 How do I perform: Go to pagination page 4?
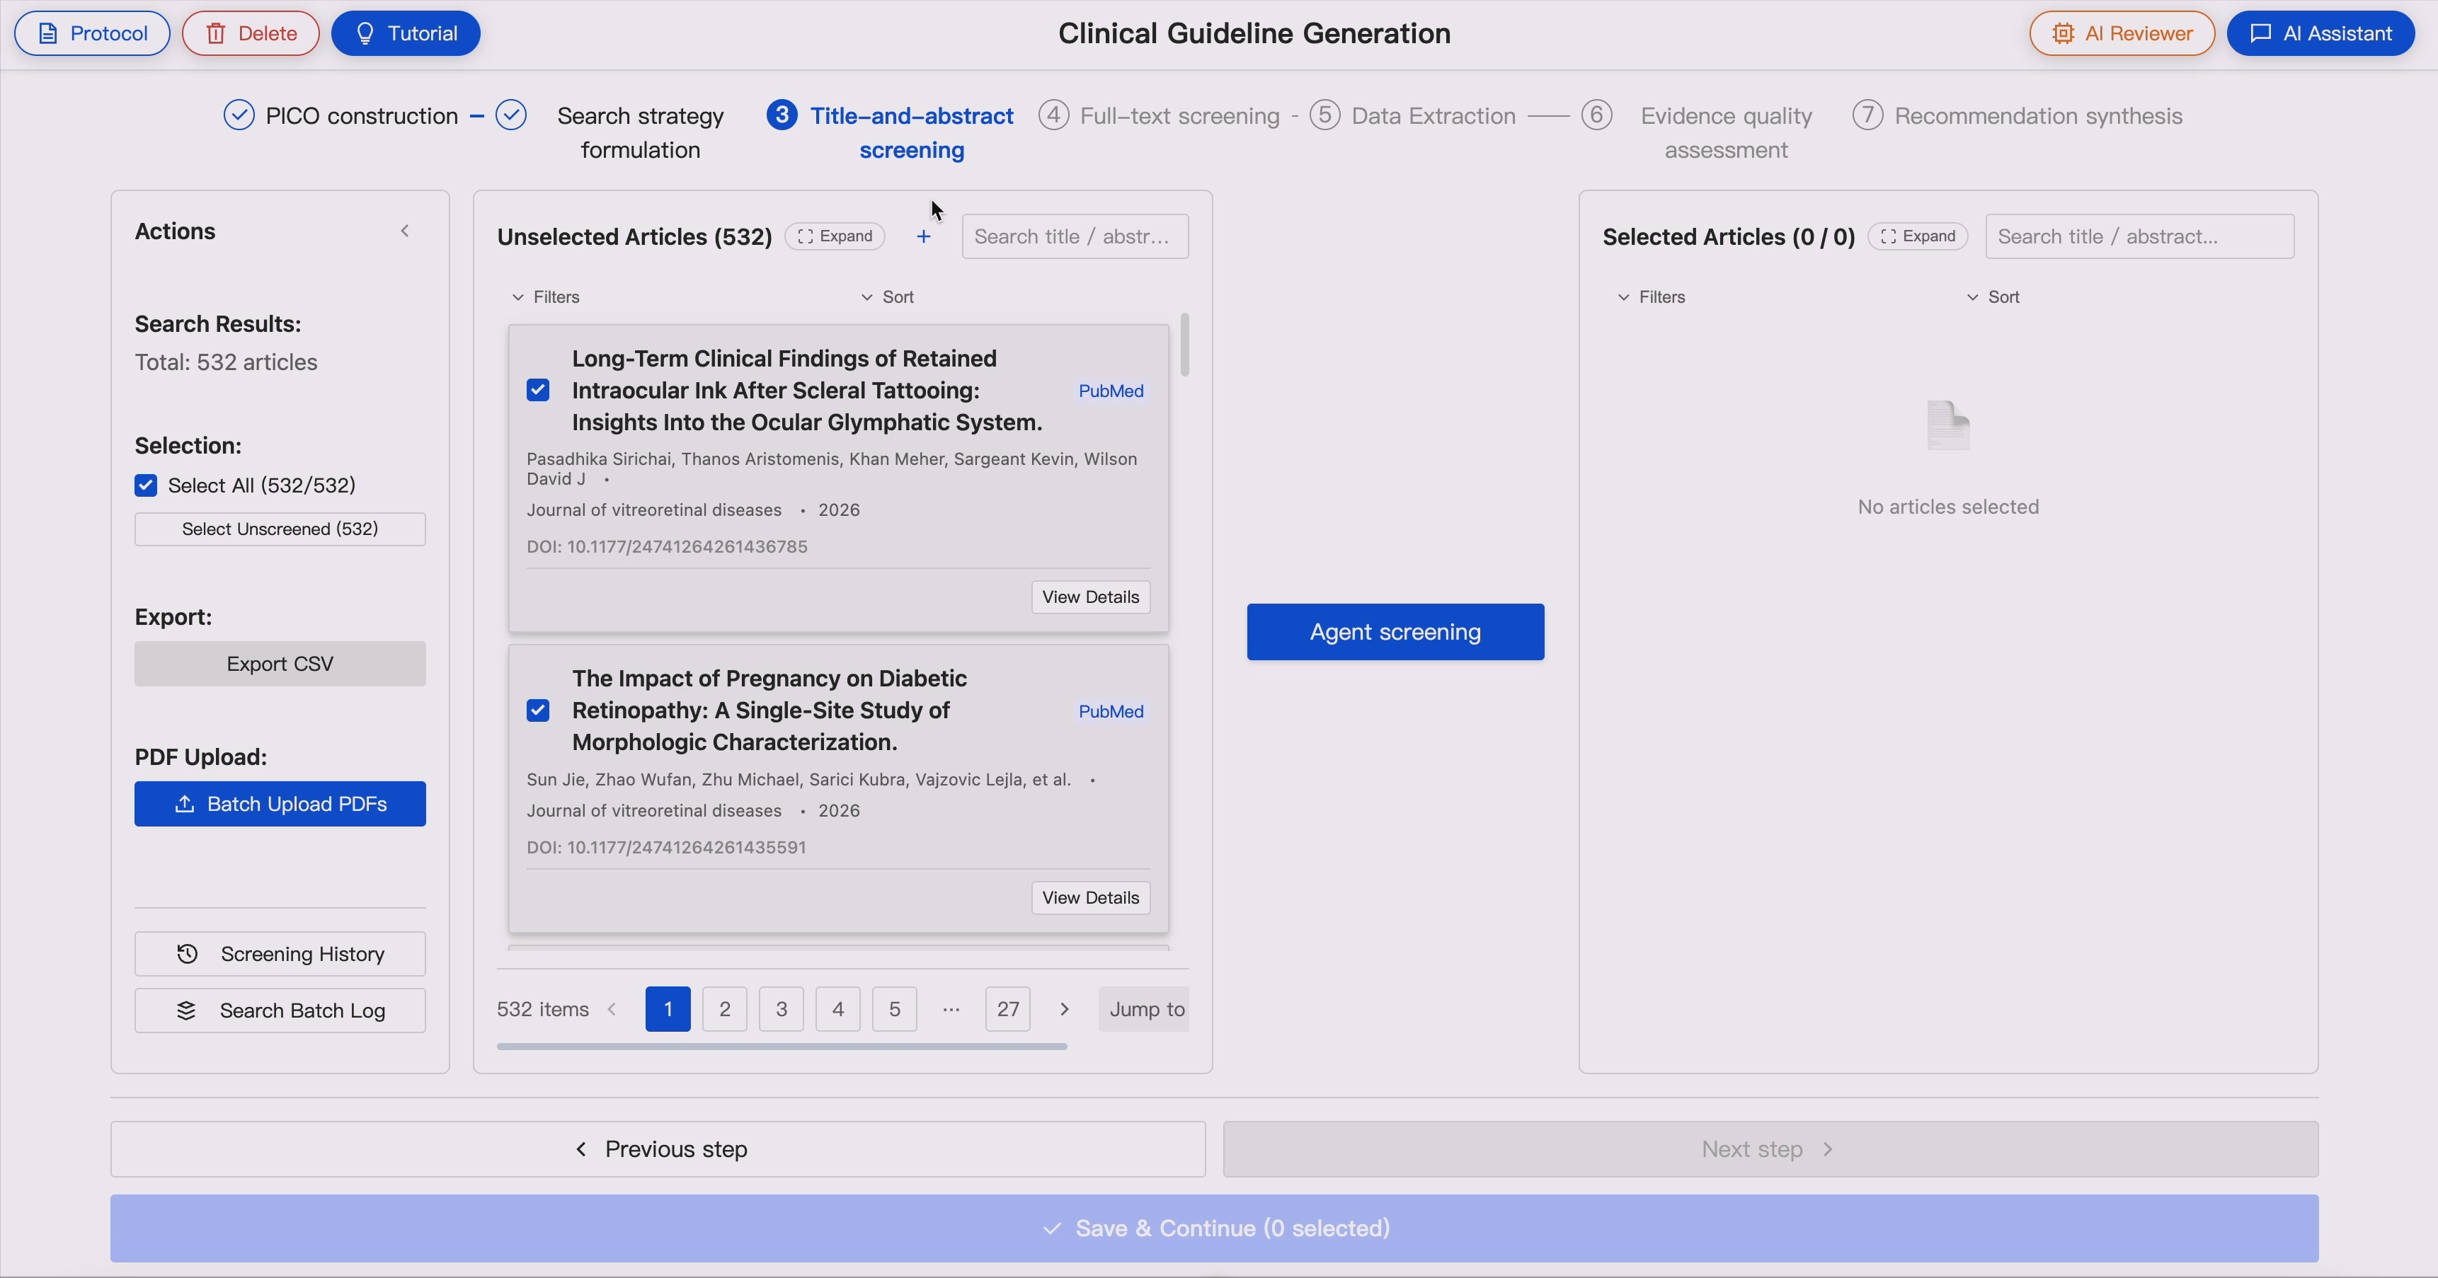coord(837,1009)
